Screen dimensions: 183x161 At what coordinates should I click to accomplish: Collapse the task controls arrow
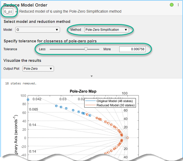[91, 76]
